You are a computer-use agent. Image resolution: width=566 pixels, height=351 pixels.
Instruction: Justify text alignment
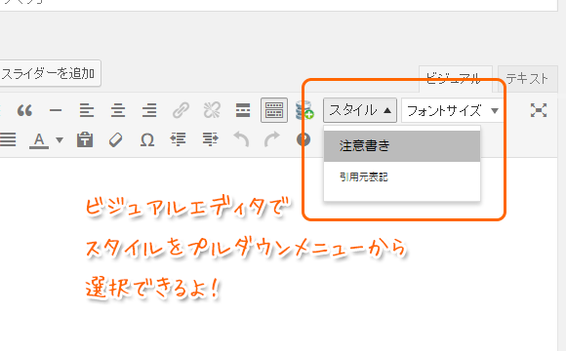pyautogui.click(x=7, y=139)
